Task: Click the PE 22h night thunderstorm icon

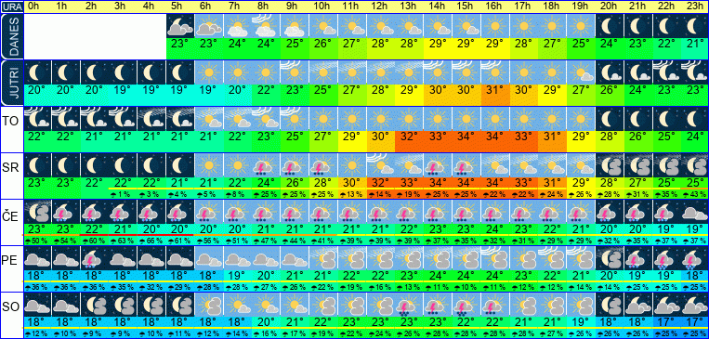Action: click(x=666, y=258)
